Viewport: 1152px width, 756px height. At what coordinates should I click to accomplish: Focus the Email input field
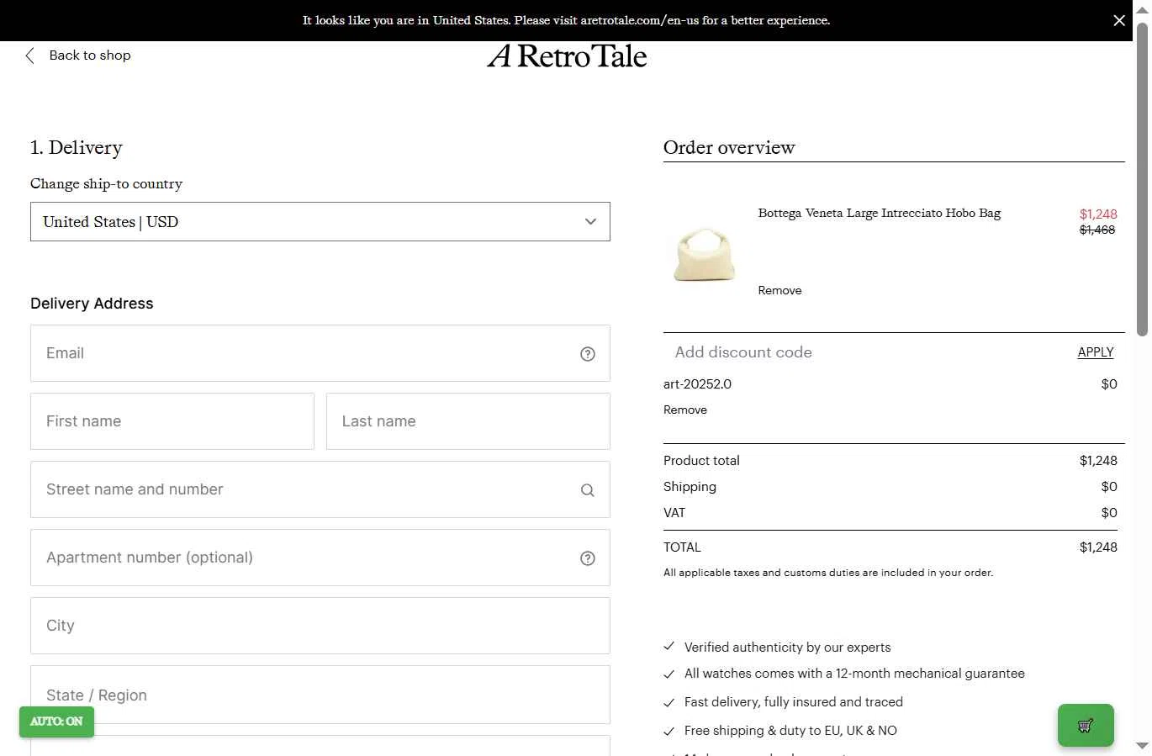(x=320, y=353)
